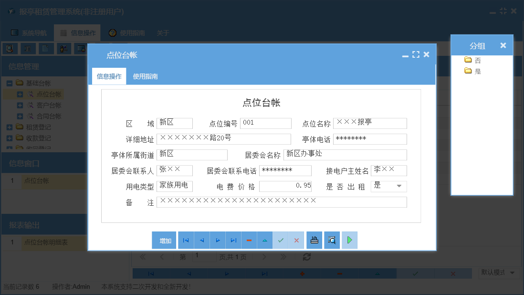Delete the current record with the red minus icon
The height and width of the screenshot is (295, 524).
pyautogui.click(x=249, y=240)
